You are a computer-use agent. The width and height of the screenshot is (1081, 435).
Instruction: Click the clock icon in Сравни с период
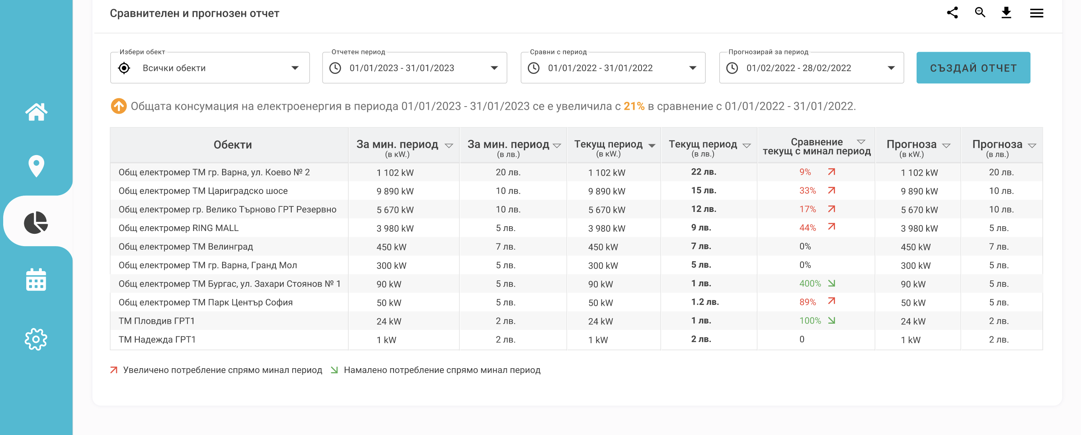tap(533, 68)
